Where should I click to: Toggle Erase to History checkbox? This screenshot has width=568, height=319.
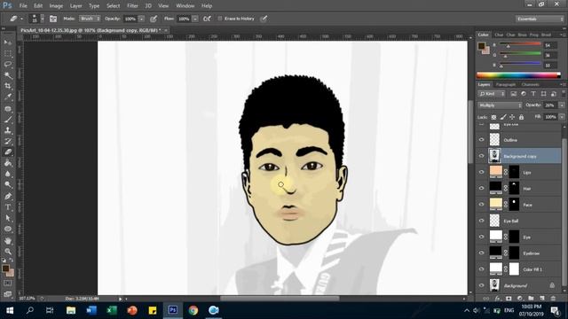point(220,19)
